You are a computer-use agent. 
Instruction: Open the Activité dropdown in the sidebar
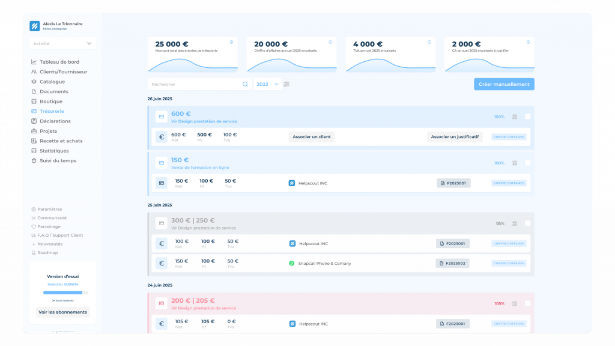pyautogui.click(x=62, y=43)
